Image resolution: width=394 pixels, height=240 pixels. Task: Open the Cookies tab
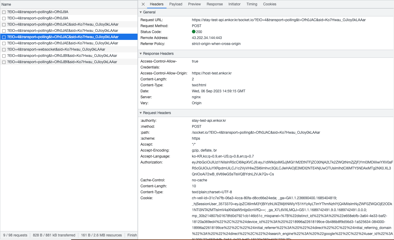click(270, 4)
